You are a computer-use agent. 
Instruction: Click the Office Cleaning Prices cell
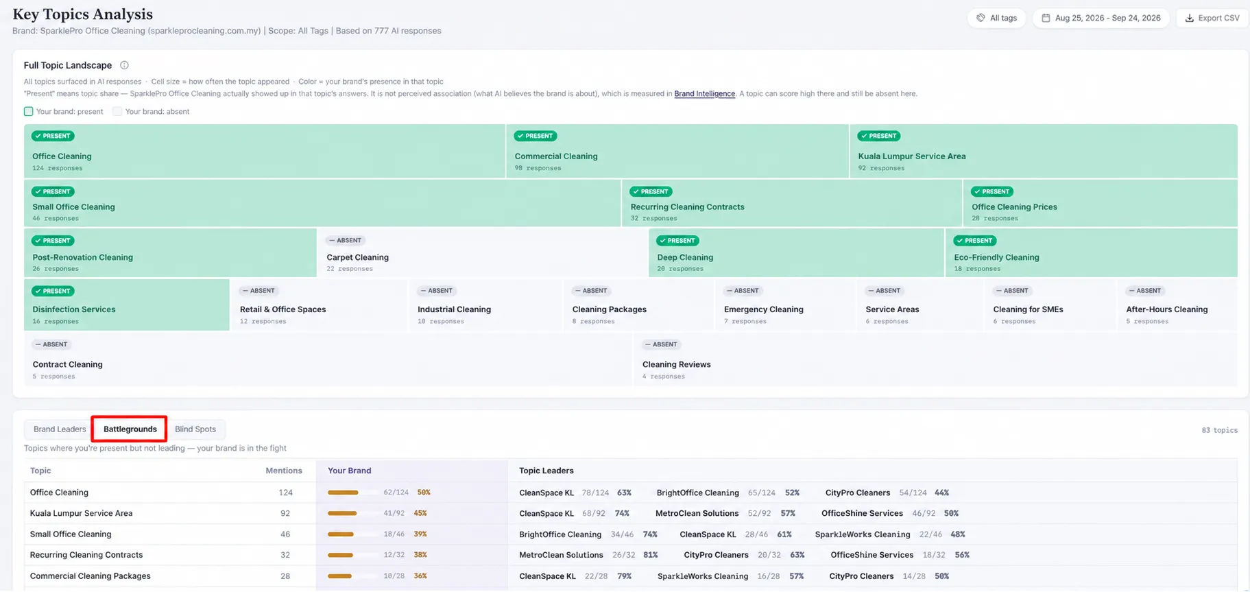(x=1101, y=203)
